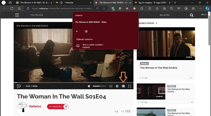211x116 pixels.
Task: Adjust the video volume slider
Action: pos(99,86)
